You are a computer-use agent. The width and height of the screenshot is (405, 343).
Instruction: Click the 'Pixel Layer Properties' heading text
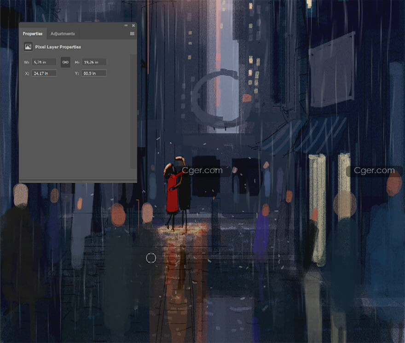click(58, 47)
